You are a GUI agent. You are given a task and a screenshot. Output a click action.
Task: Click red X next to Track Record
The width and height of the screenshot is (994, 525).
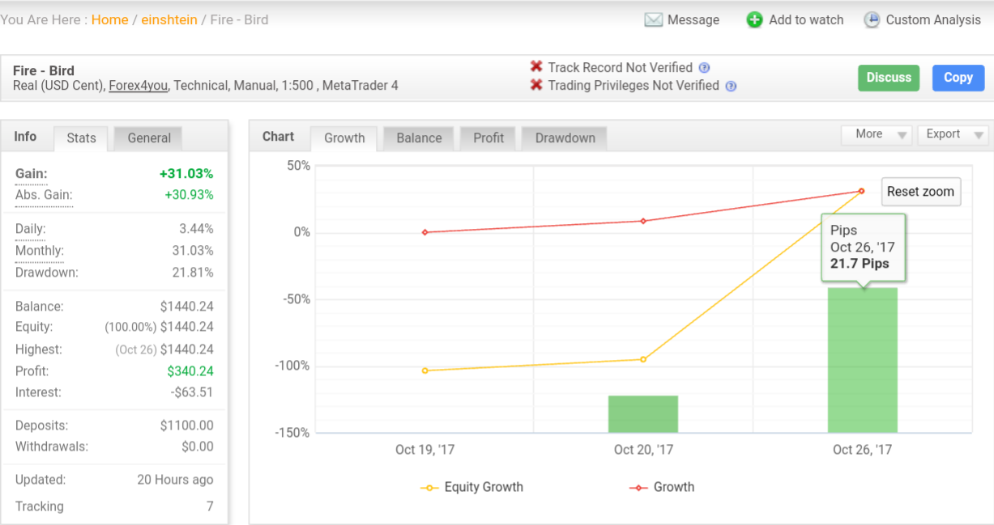[535, 67]
